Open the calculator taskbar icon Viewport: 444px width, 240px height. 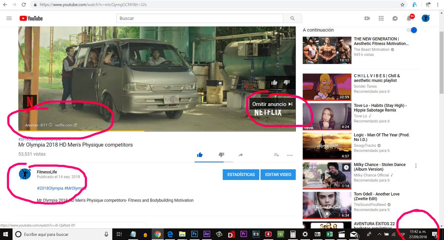click(x=293, y=234)
